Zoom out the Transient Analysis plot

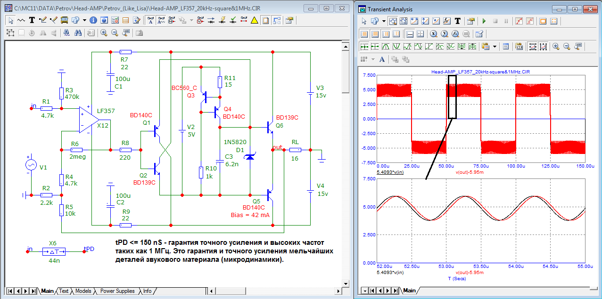[x=567, y=47]
